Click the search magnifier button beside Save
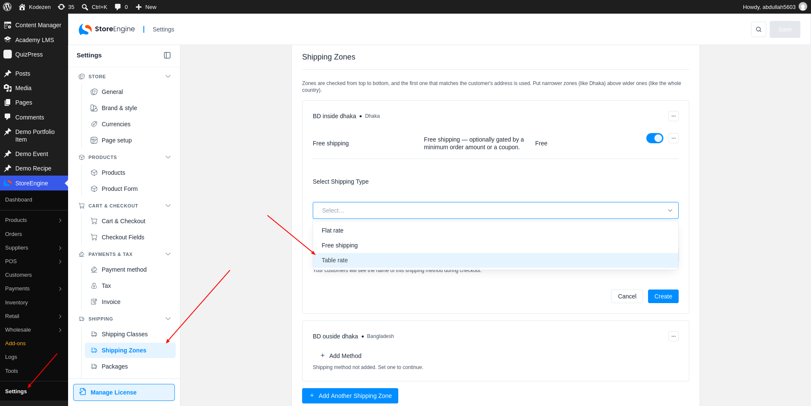The height and width of the screenshot is (406, 811). point(758,29)
